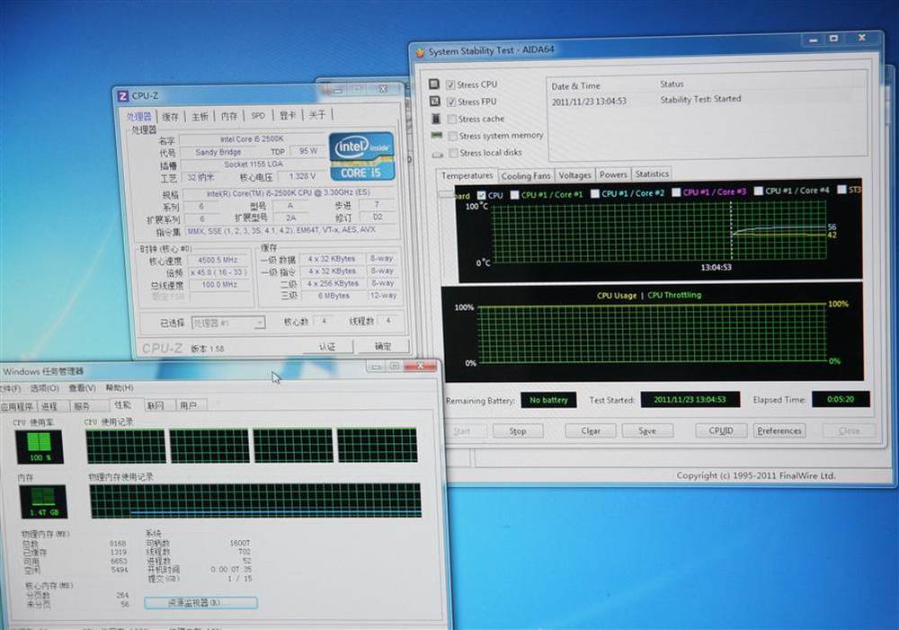Select the 性能 tab in Task Manager

click(x=122, y=404)
